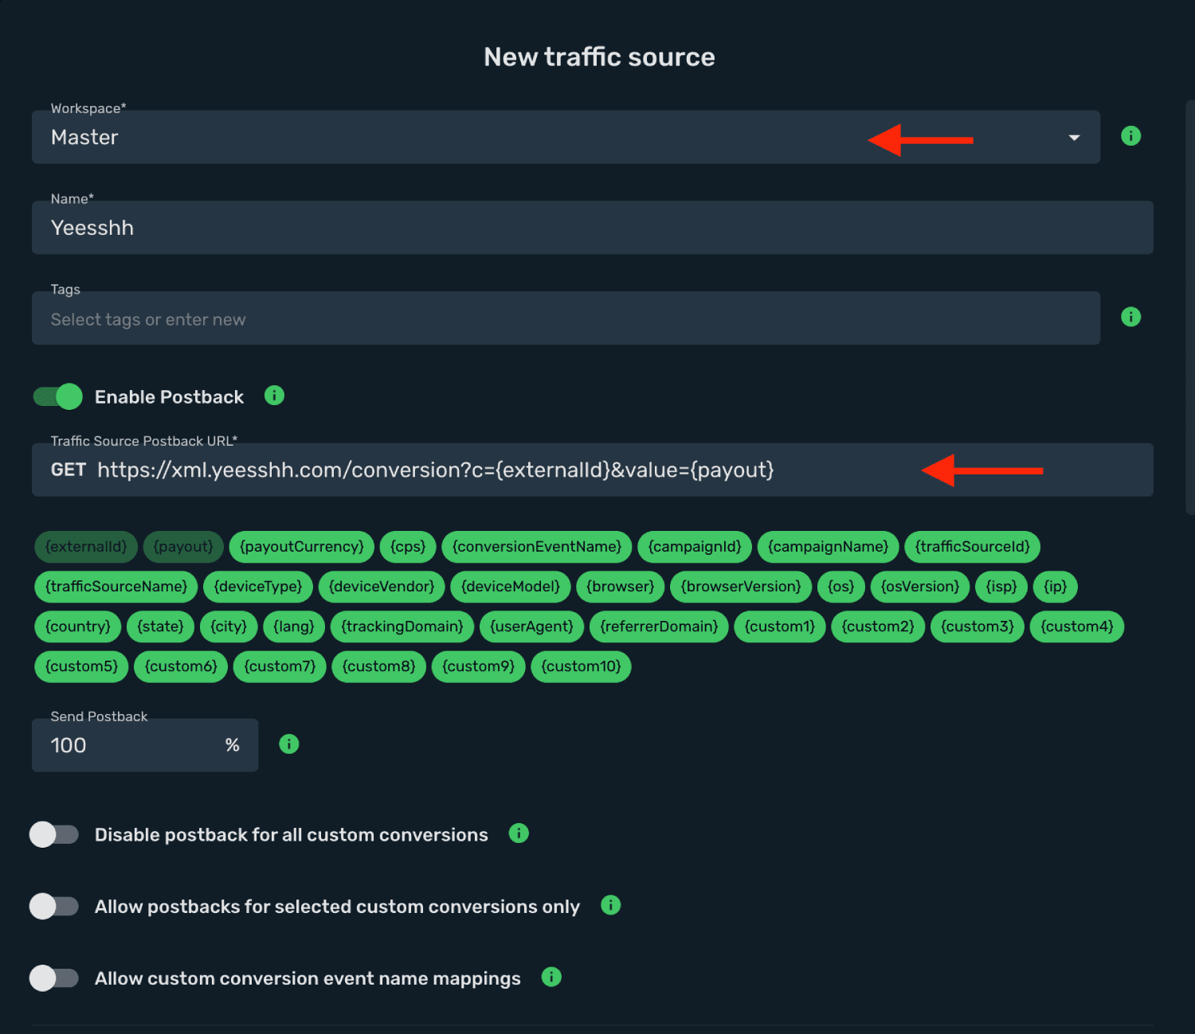Image resolution: width=1195 pixels, height=1034 pixels.
Task: Click info icon for Disable postback for all custom conversions
Action: [x=519, y=833]
